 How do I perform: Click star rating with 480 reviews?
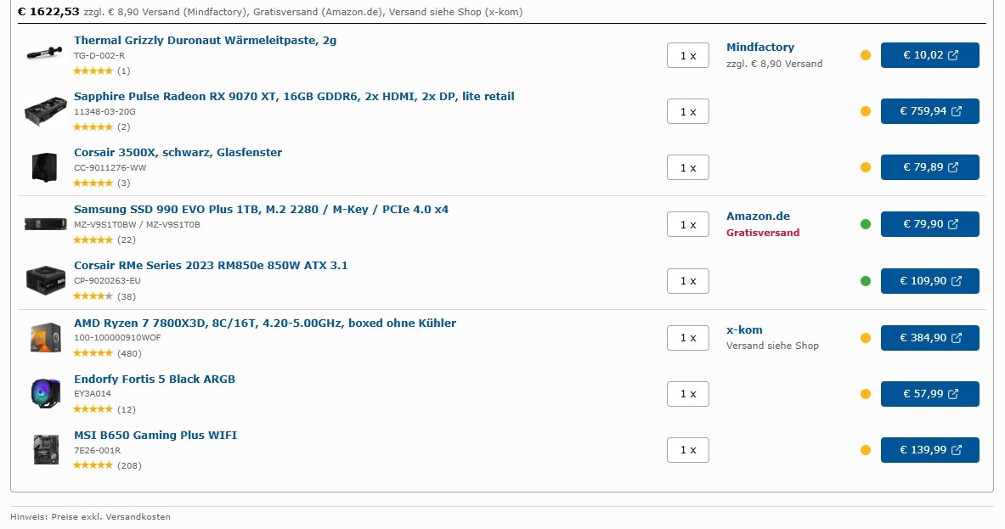[x=93, y=353]
